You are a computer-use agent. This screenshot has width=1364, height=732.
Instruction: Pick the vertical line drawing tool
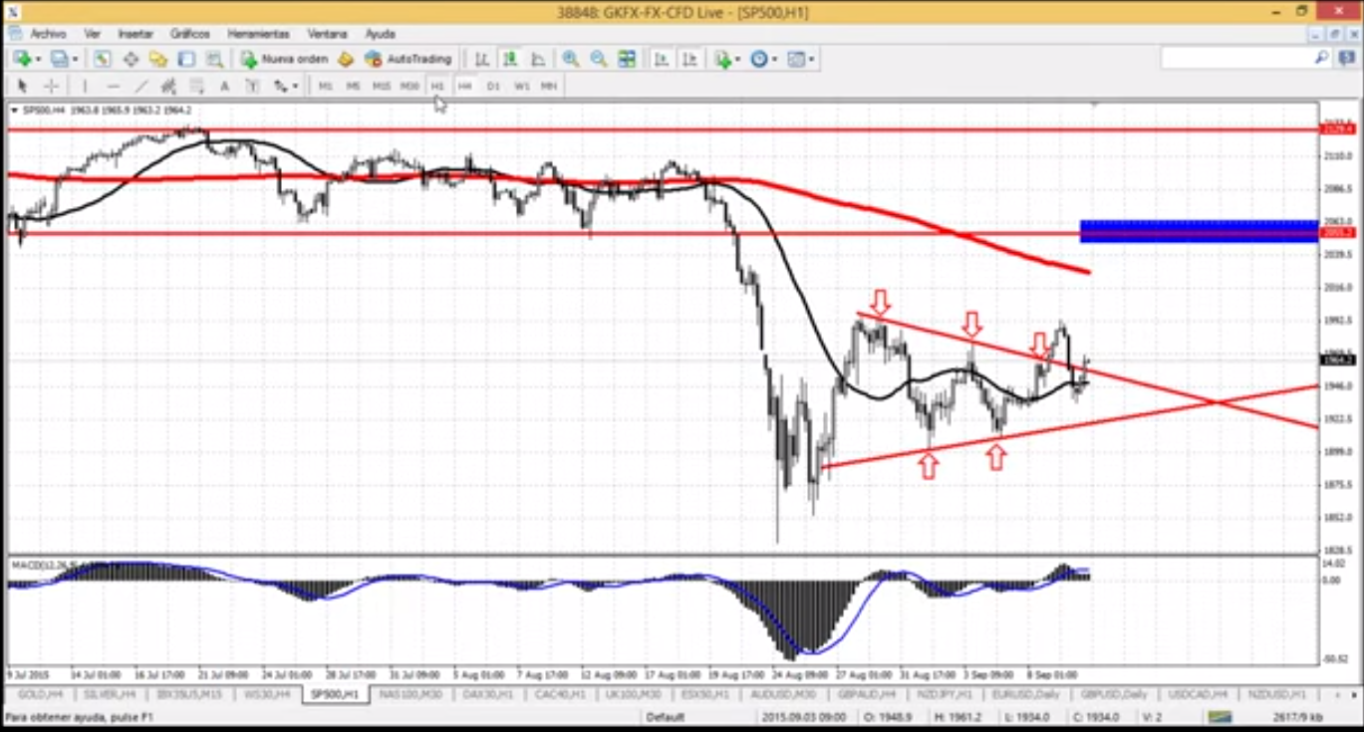tap(85, 86)
